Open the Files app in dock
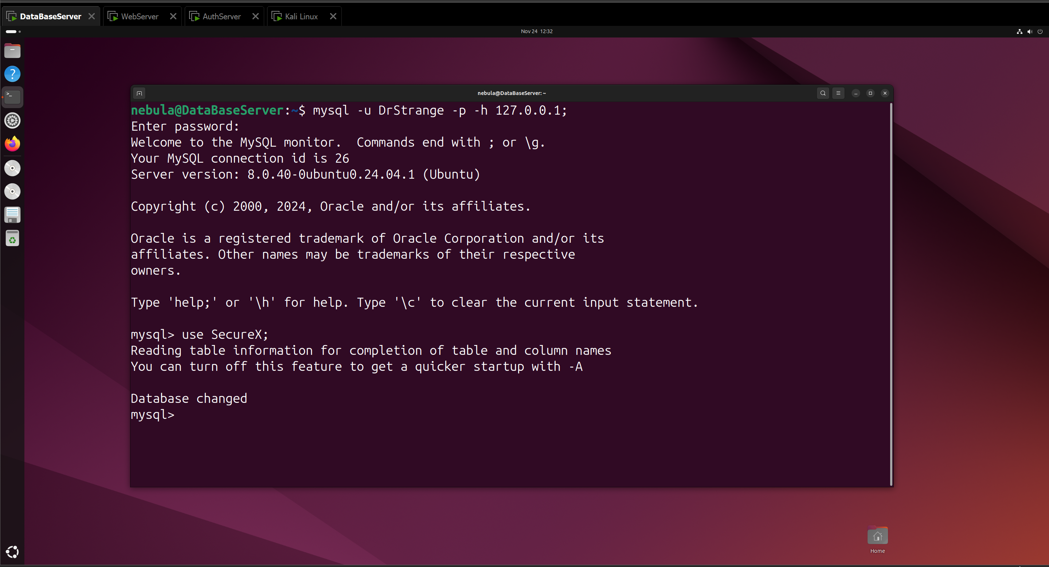The height and width of the screenshot is (567, 1049). [12, 51]
